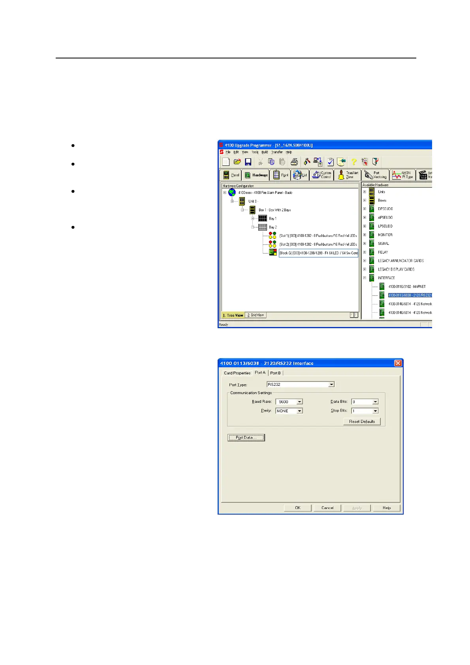Open the Build menu

pyautogui.click(x=265, y=152)
